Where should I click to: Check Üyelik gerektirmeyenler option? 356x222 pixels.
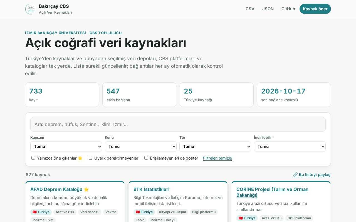tap(90, 158)
